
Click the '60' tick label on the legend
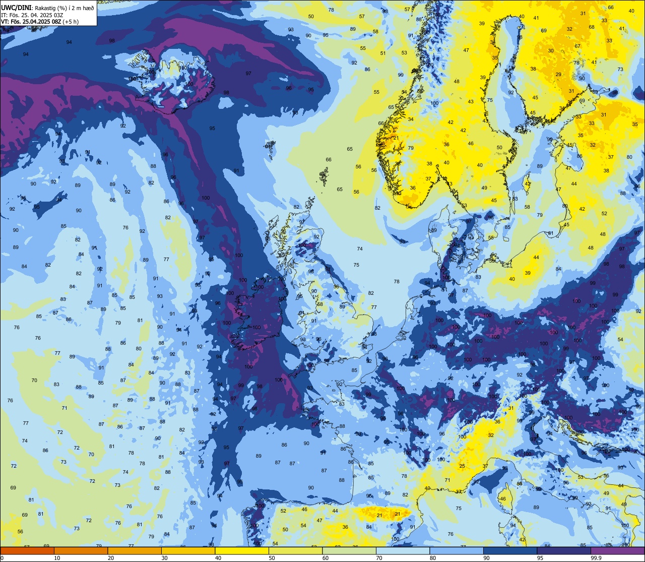[x=325, y=558]
